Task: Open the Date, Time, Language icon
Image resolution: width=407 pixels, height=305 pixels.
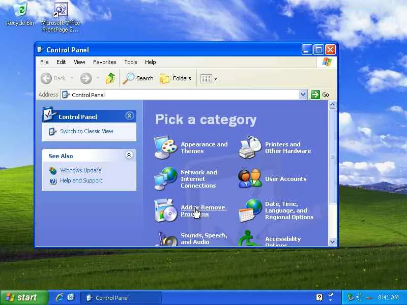Action: 250,210
